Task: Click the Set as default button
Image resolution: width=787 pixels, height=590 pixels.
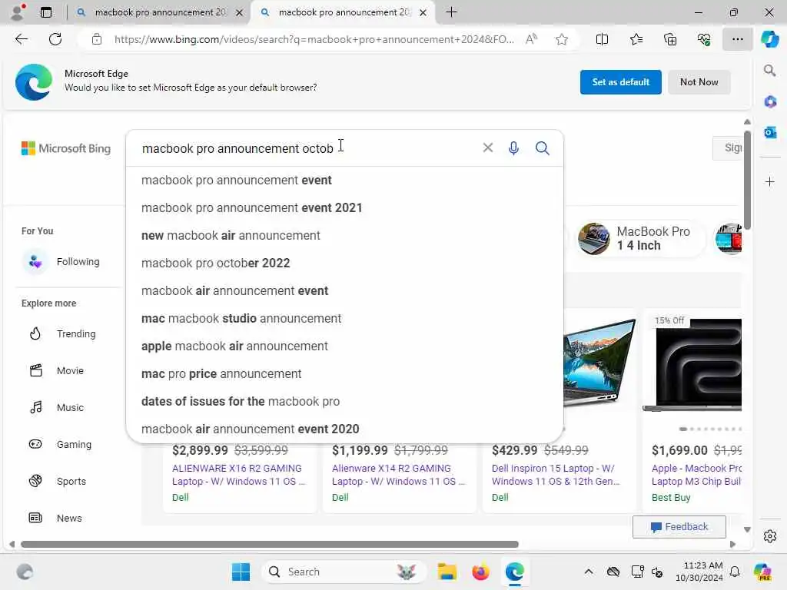Action: coord(620,81)
